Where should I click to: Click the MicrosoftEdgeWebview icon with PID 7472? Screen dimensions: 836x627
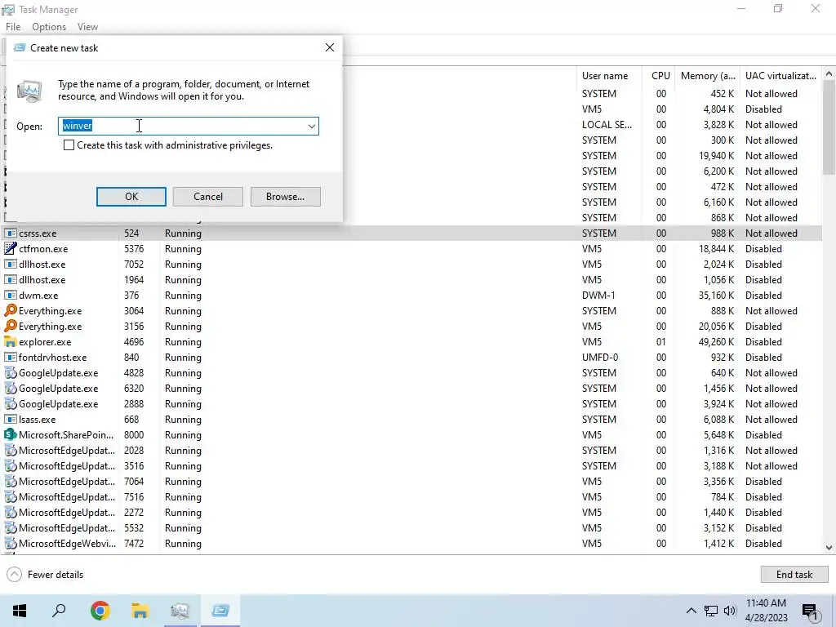point(10,543)
